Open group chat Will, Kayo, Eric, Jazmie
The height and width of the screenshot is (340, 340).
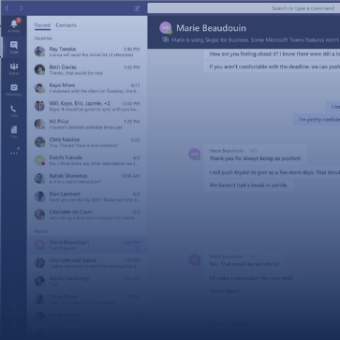click(87, 106)
